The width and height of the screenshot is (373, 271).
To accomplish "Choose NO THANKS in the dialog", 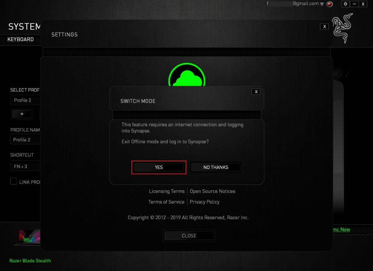I will pyautogui.click(x=216, y=167).
